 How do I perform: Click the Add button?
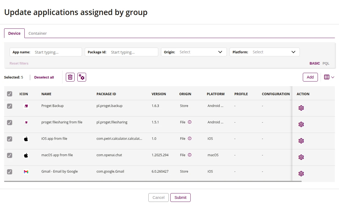[310, 77]
